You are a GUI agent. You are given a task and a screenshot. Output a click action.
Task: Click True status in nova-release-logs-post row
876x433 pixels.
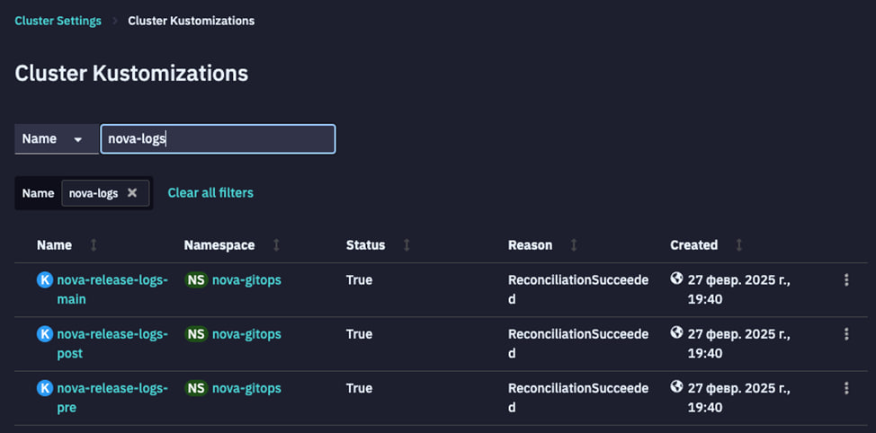[359, 334]
